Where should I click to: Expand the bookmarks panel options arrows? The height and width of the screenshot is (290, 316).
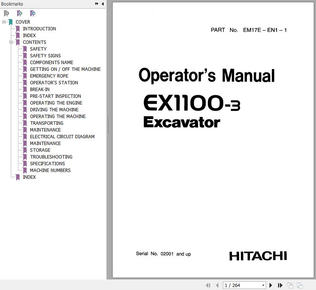(97, 4)
